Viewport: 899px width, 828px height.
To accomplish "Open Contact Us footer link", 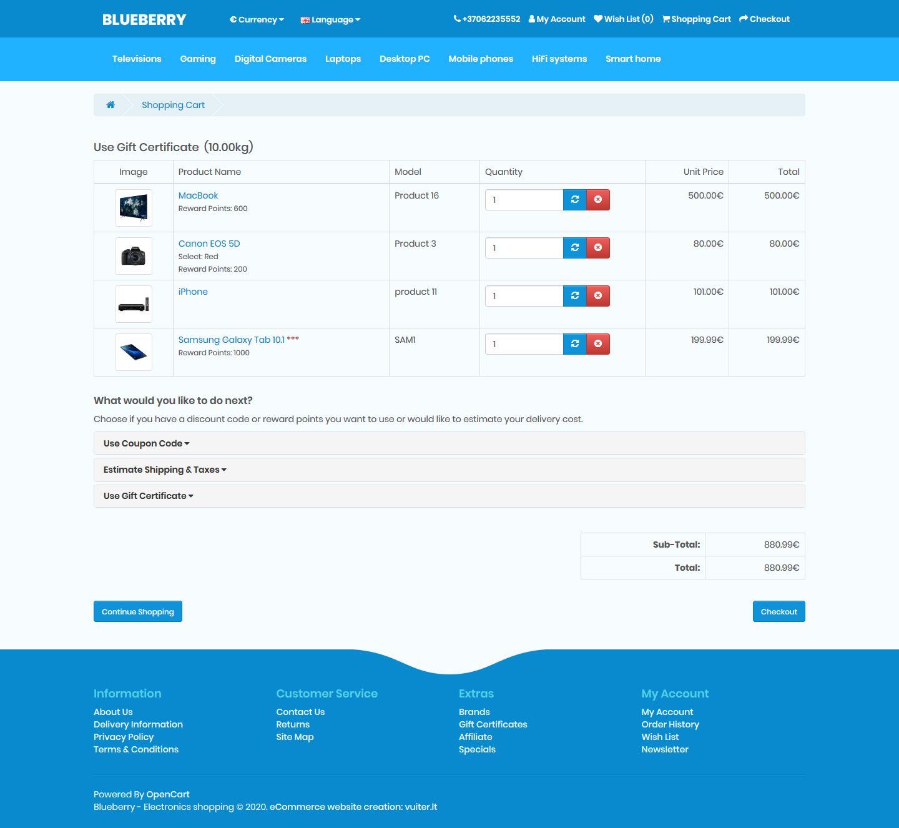I will click(x=300, y=712).
